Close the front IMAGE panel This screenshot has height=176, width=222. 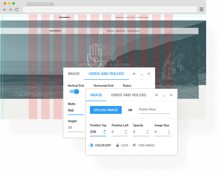click(x=171, y=95)
